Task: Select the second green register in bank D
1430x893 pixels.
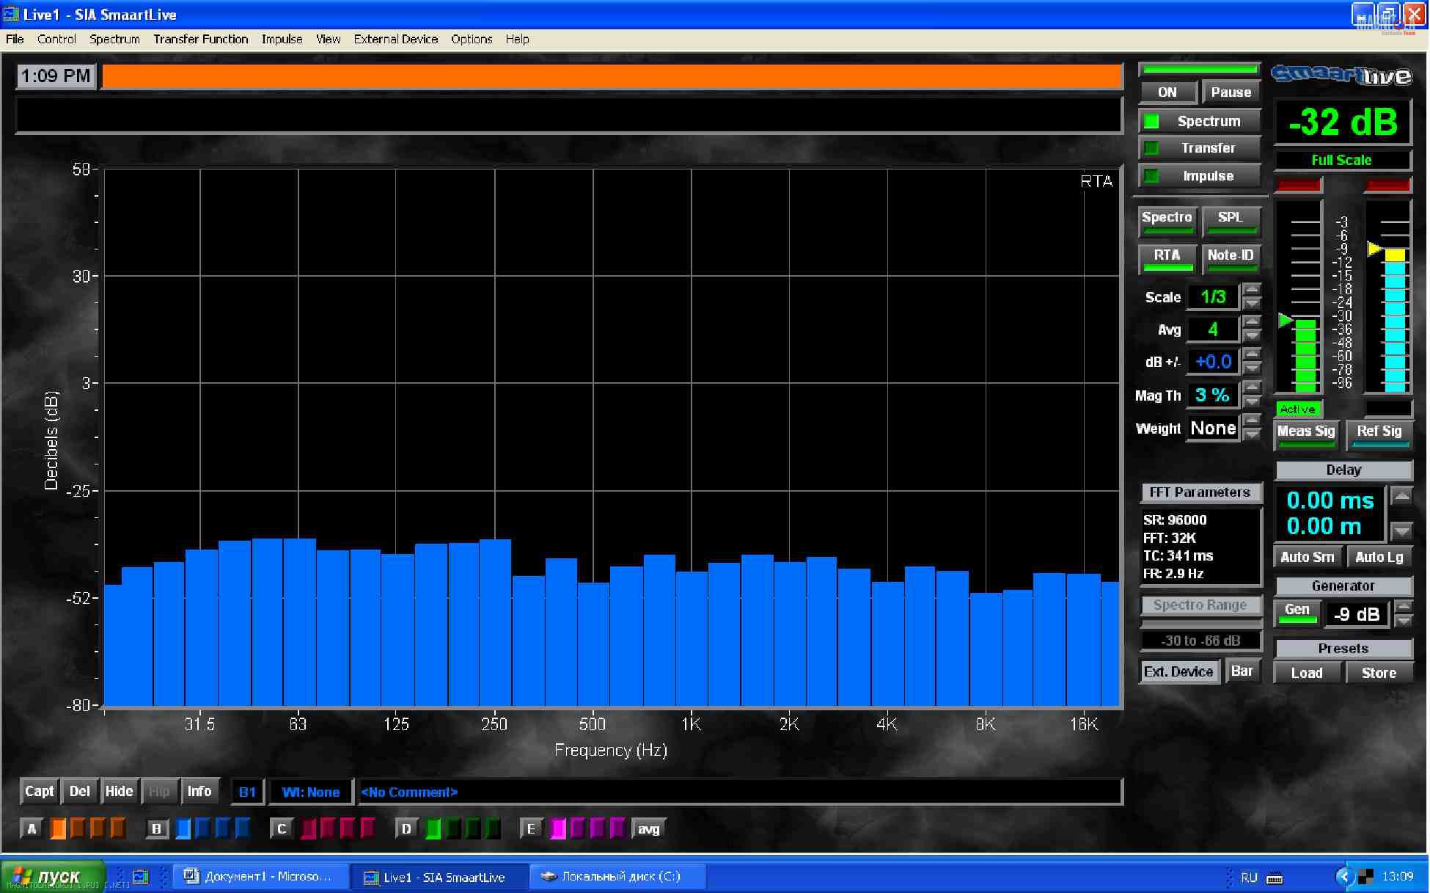Action: coord(453,828)
